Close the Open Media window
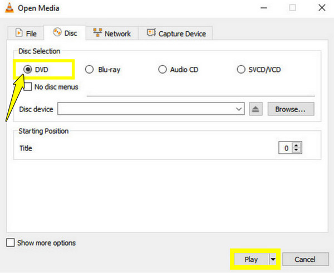Screen dimensions: 334x273 (322, 8)
